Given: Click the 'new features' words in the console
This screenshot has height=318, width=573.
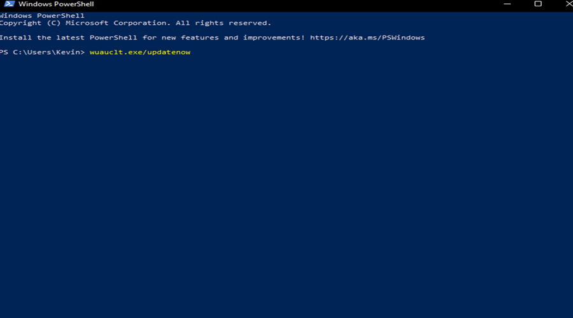Looking at the screenshot, I should pos(190,38).
